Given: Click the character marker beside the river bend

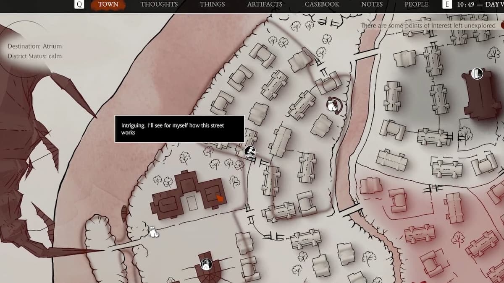Looking at the screenshot, I should pyautogui.click(x=333, y=106).
